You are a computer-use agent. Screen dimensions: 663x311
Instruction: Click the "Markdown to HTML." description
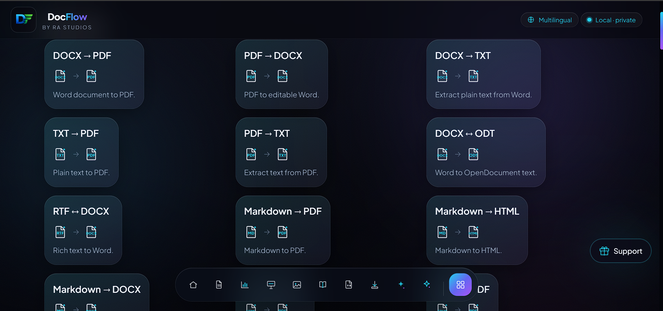(x=468, y=251)
